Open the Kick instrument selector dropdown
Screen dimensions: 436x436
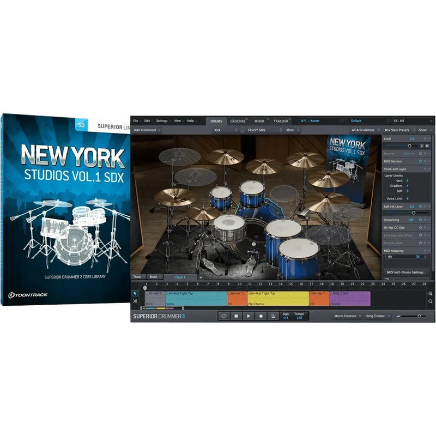[226, 130]
